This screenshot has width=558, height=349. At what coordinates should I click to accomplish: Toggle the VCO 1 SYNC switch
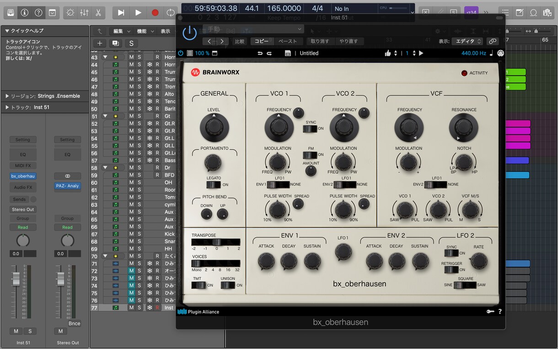point(310,129)
